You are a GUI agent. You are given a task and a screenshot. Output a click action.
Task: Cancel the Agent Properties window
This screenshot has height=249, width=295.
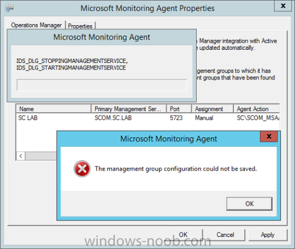coord(225,235)
